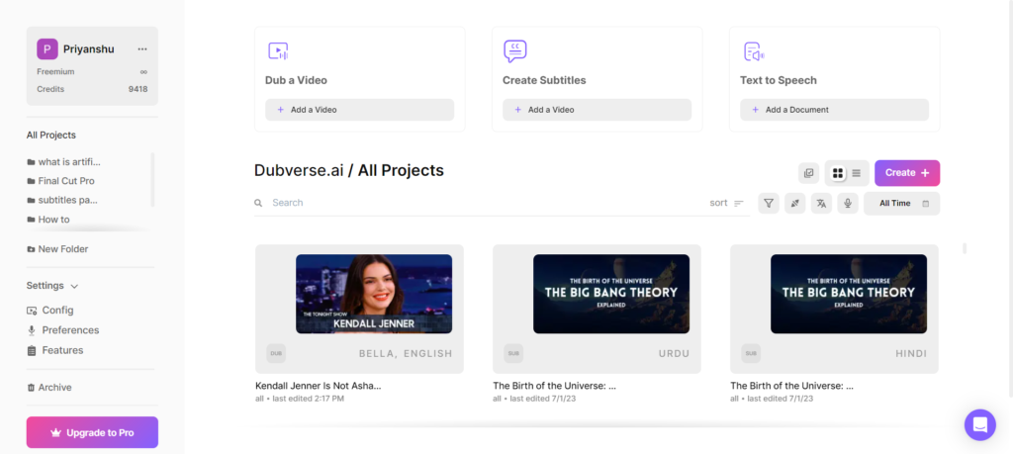The height and width of the screenshot is (454, 1013).
Task: Click the muted-speaker filter icon
Action: click(x=795, y=204)
